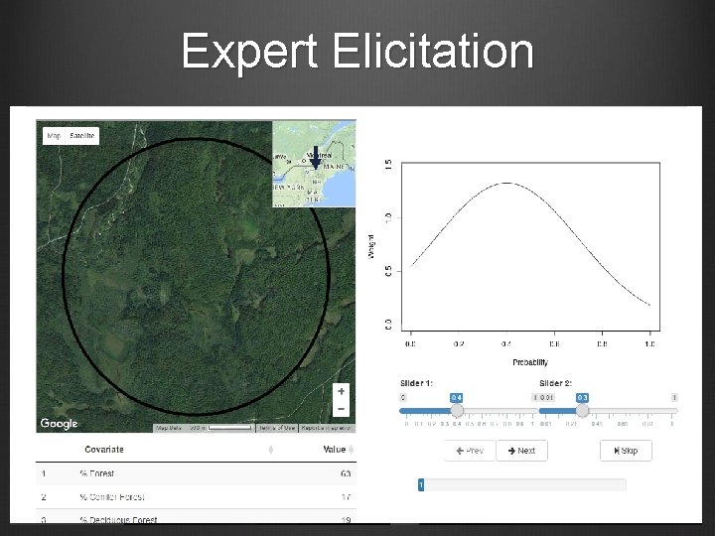Sort table by Value column arrow
This screenshot has width=715, height=536.
pyautogui.click(x=352, y=450)
